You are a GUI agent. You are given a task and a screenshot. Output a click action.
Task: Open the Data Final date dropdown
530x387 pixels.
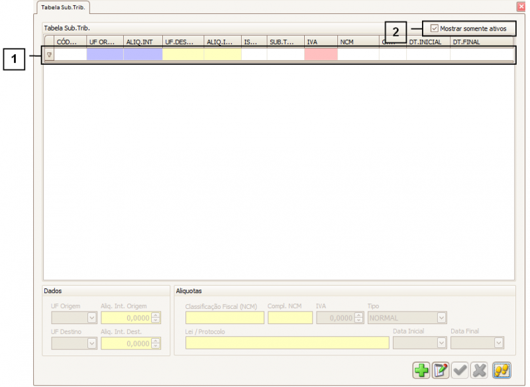tap(499, 343)
